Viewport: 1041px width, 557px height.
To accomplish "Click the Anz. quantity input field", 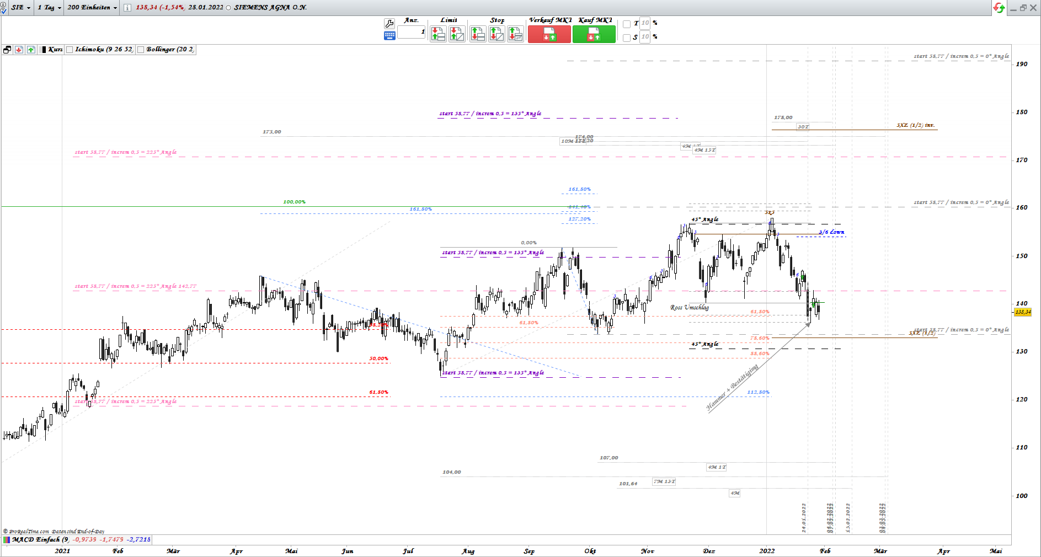I will coord(412,32).
